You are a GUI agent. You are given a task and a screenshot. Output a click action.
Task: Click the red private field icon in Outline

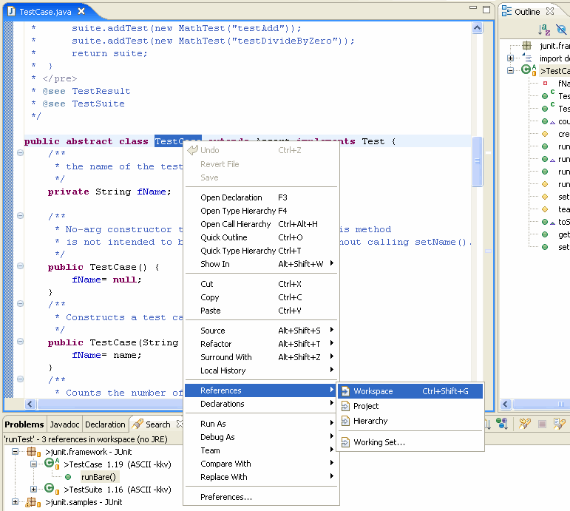(545, 84)
